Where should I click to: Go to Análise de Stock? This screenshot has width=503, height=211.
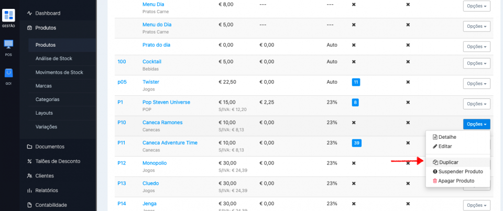pos(54,59)
